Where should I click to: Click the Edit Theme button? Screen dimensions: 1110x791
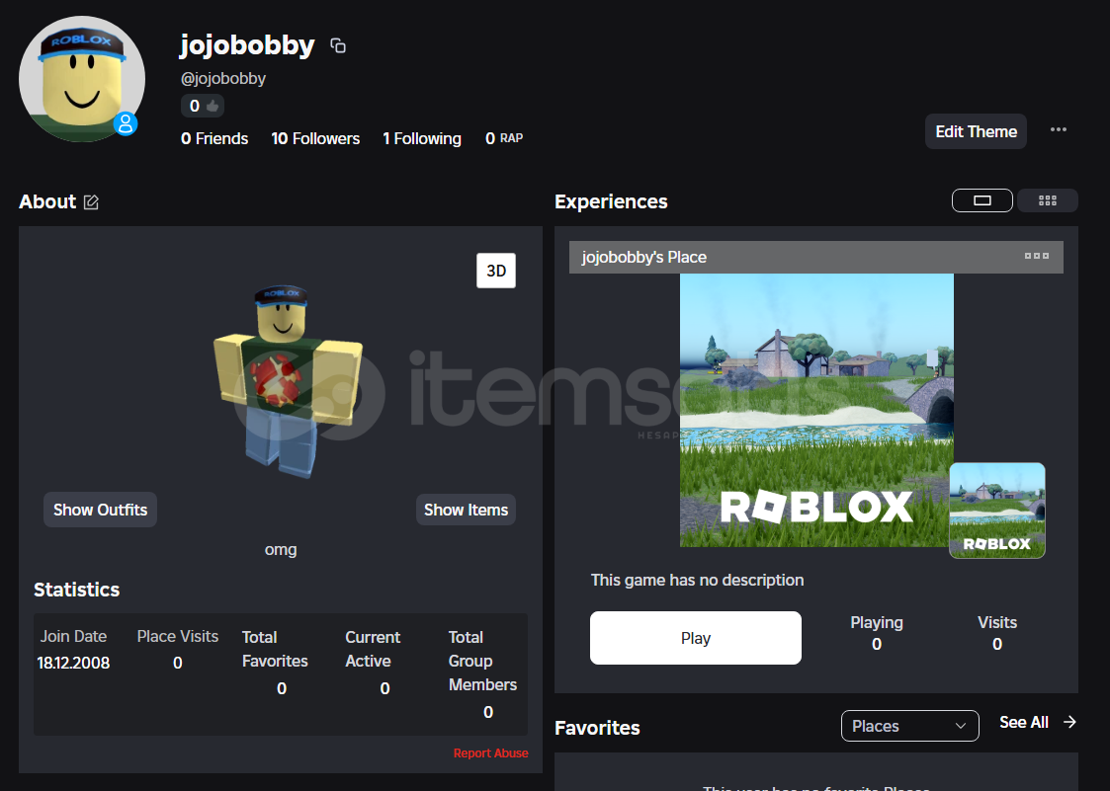976,131
